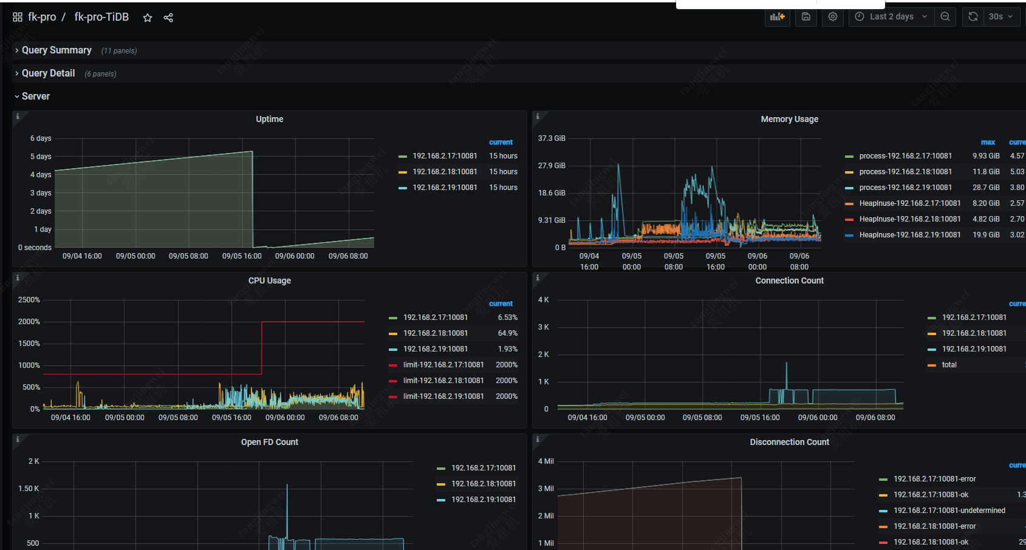
Task: Change color of Uptime 192.168.2.17:10081 swatch
Action: [403, 157]
